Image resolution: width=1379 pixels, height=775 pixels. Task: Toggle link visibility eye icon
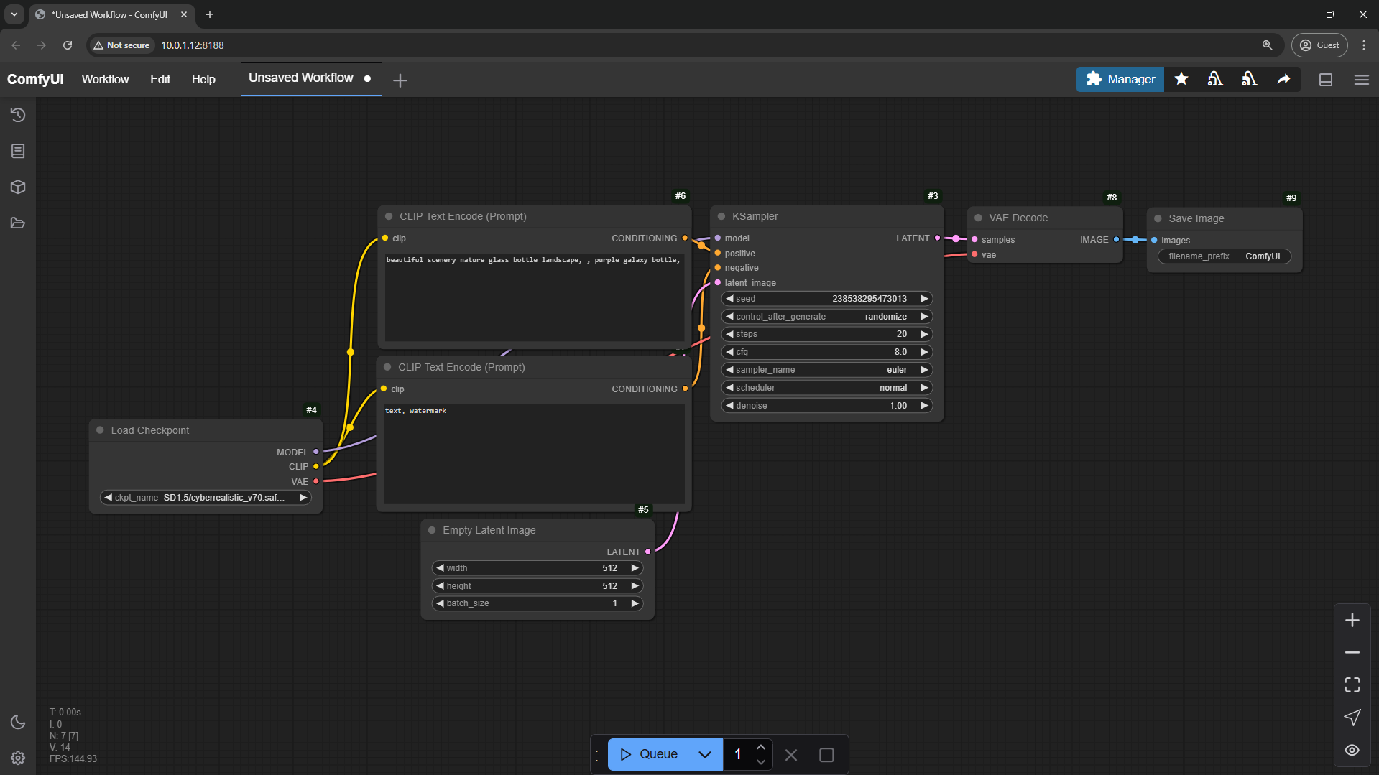tap(1352, 750)
